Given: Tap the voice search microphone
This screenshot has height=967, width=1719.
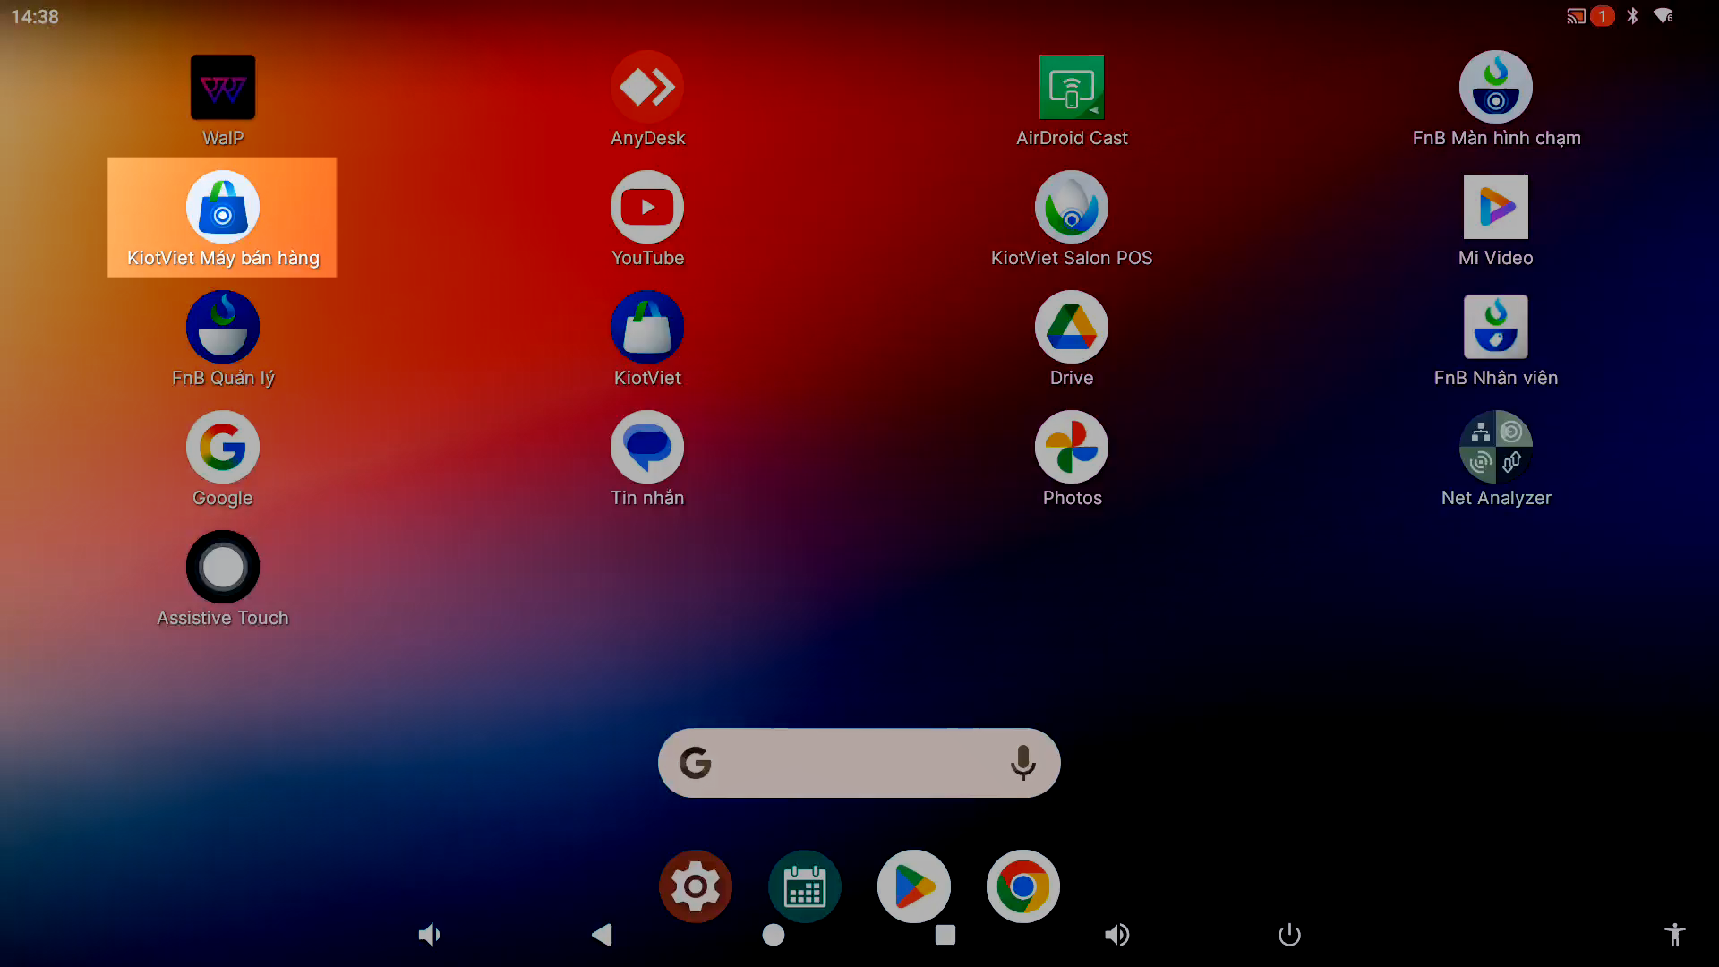Looking at the screenshot, I should pos(1022,763).
